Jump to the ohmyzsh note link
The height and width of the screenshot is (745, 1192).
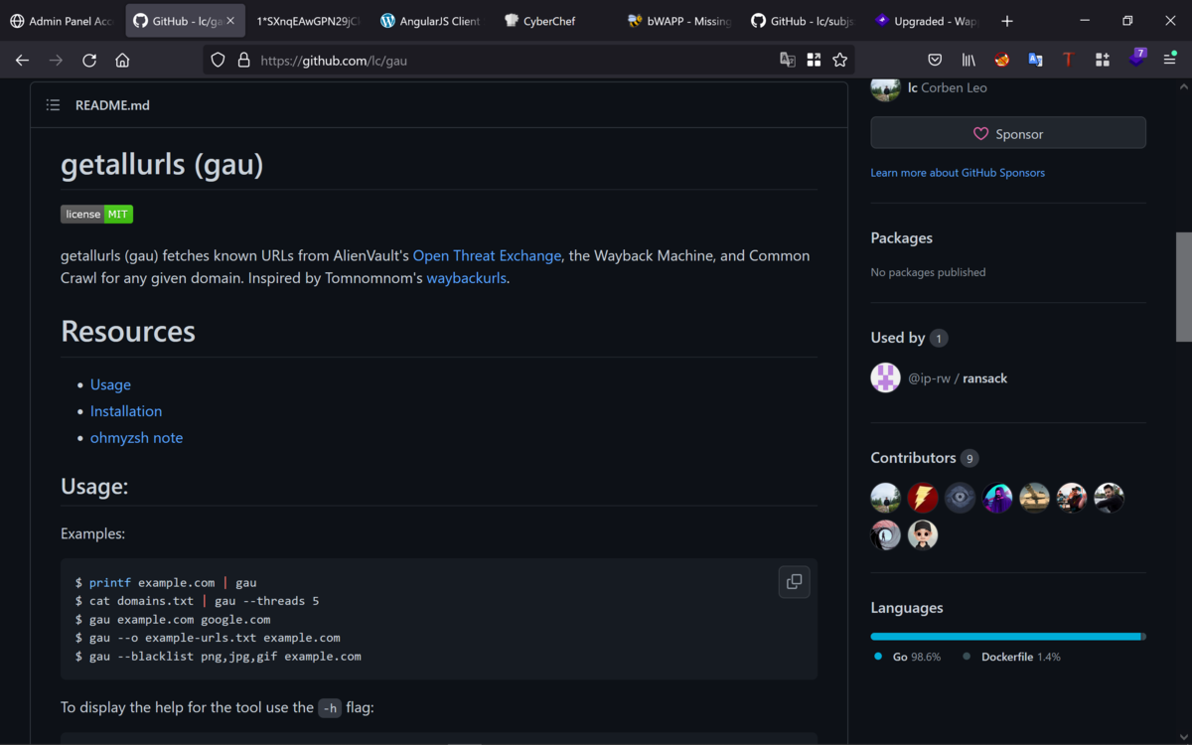136,438
